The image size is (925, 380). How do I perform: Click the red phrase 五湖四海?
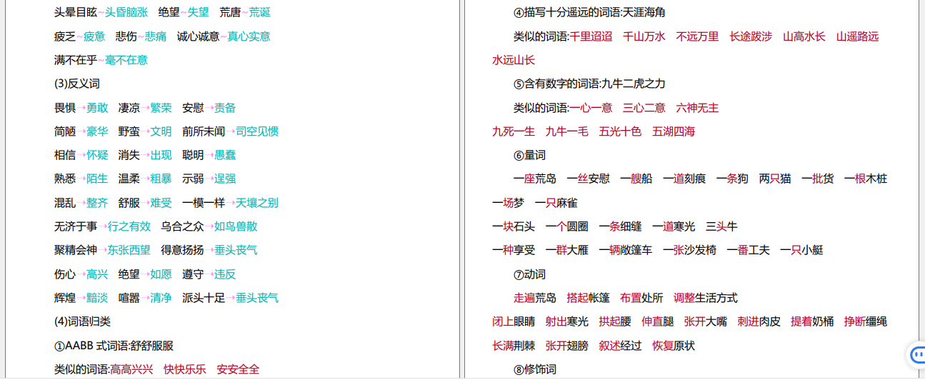click(x=674, y=131)
